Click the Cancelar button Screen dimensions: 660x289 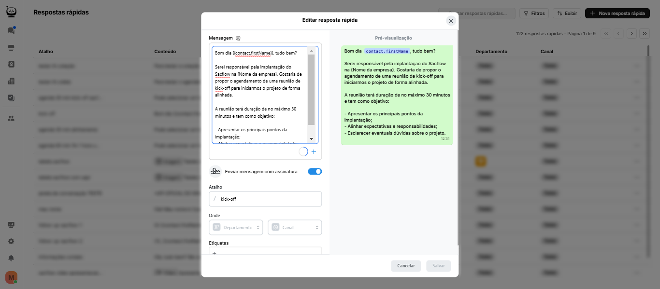406,266
